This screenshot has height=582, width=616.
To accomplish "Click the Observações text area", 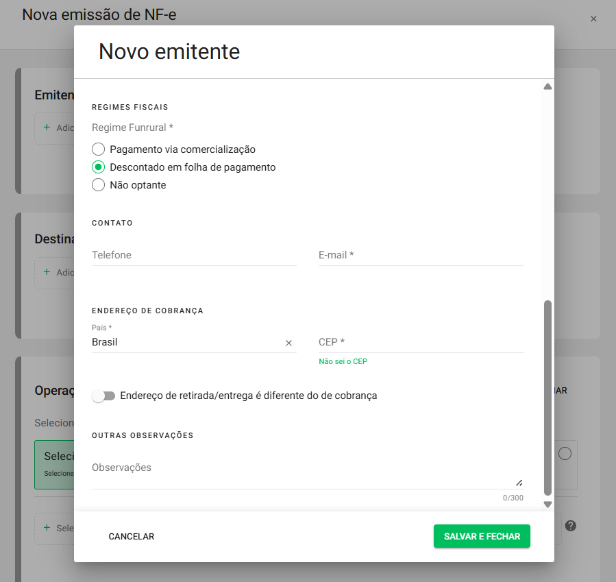I will (301, 468).
